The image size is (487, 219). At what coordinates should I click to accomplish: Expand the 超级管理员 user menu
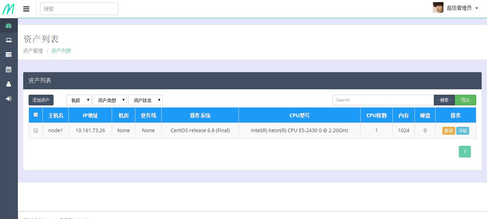click(462, 8)
